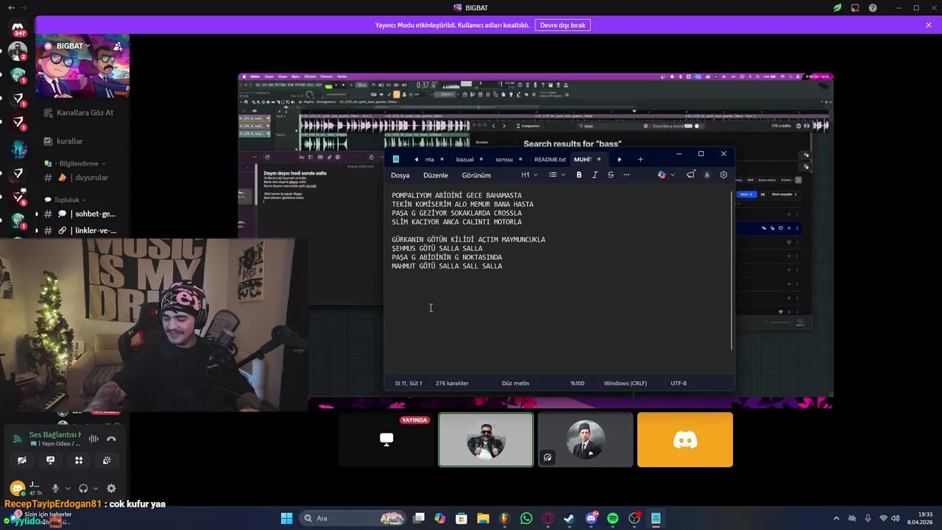This screenshot has height=530, width=942.
Task: Show hidden system tray icons
Action: pos(837,518)
